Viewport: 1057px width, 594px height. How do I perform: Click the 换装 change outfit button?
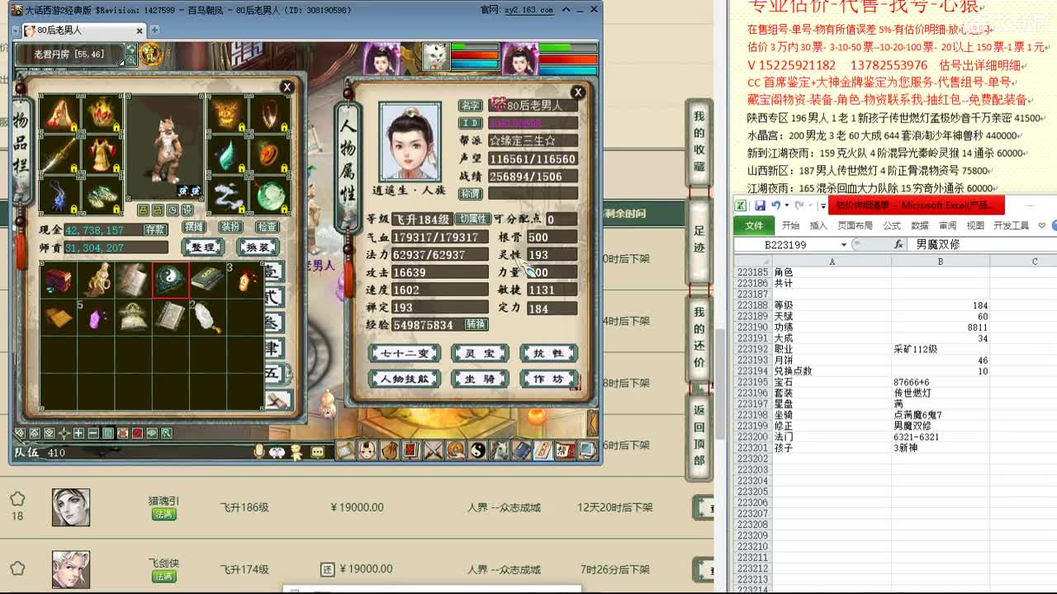(x=256, y=247)
